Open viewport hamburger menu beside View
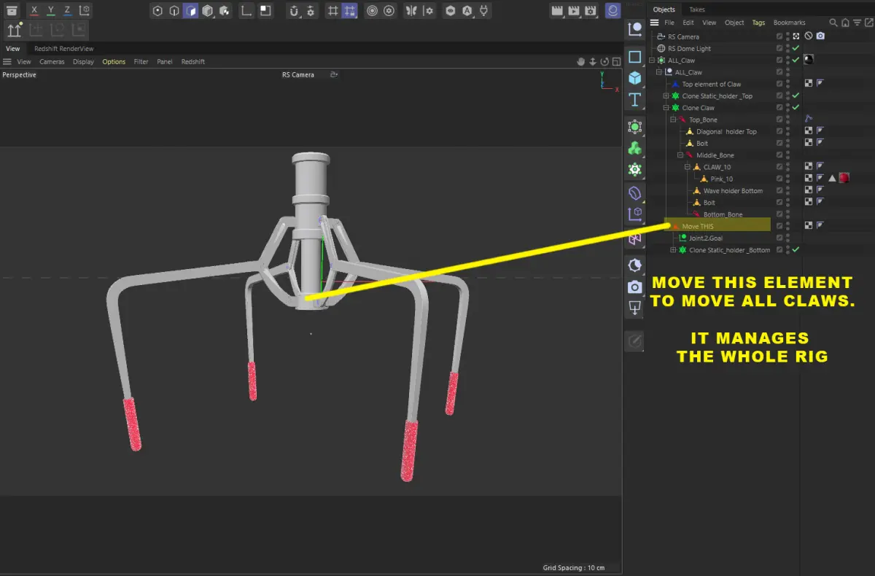This screenshot has width=875, height=576. tap(7, 62)
